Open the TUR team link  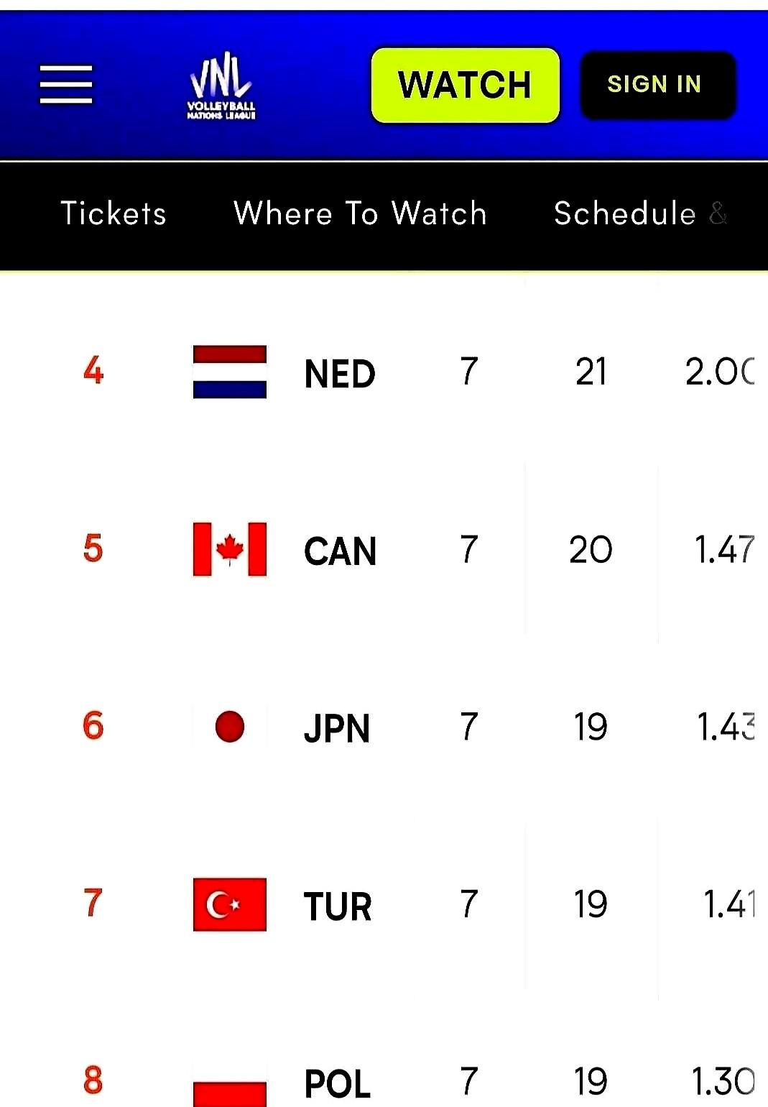tap(338, 906)
